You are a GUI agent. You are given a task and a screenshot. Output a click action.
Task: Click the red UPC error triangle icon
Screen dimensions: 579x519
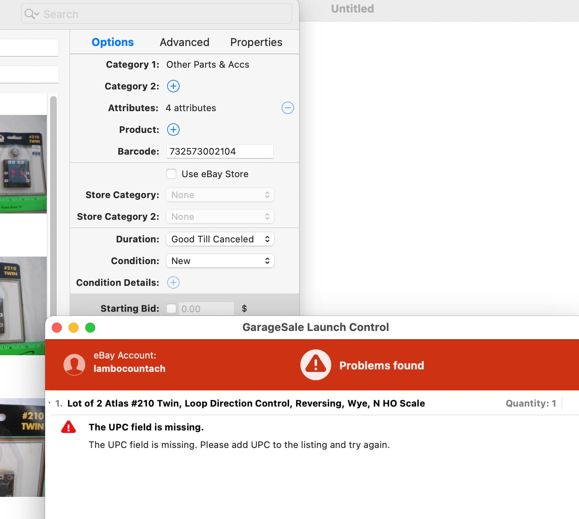[69, 427]
